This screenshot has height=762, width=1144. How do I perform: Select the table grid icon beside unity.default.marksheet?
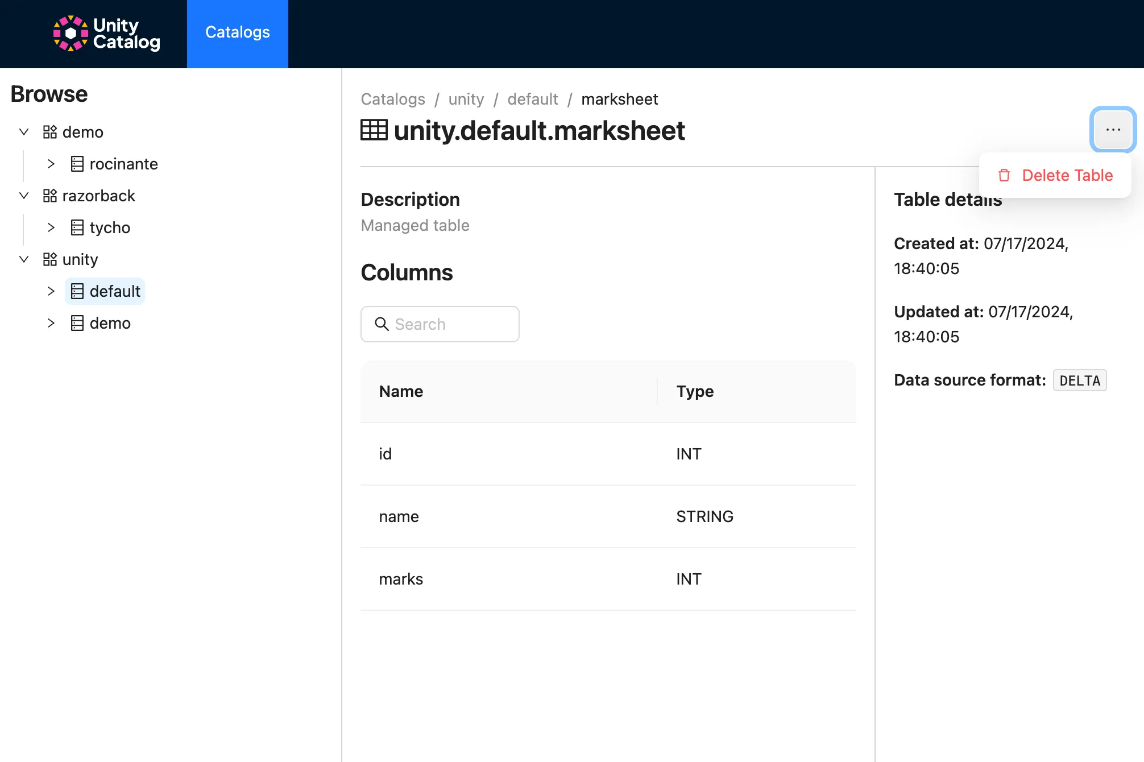tap(374, 131)
